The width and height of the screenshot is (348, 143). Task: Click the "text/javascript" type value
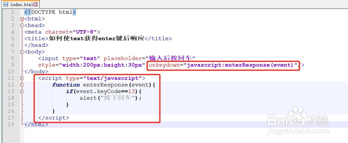(112, 78)
